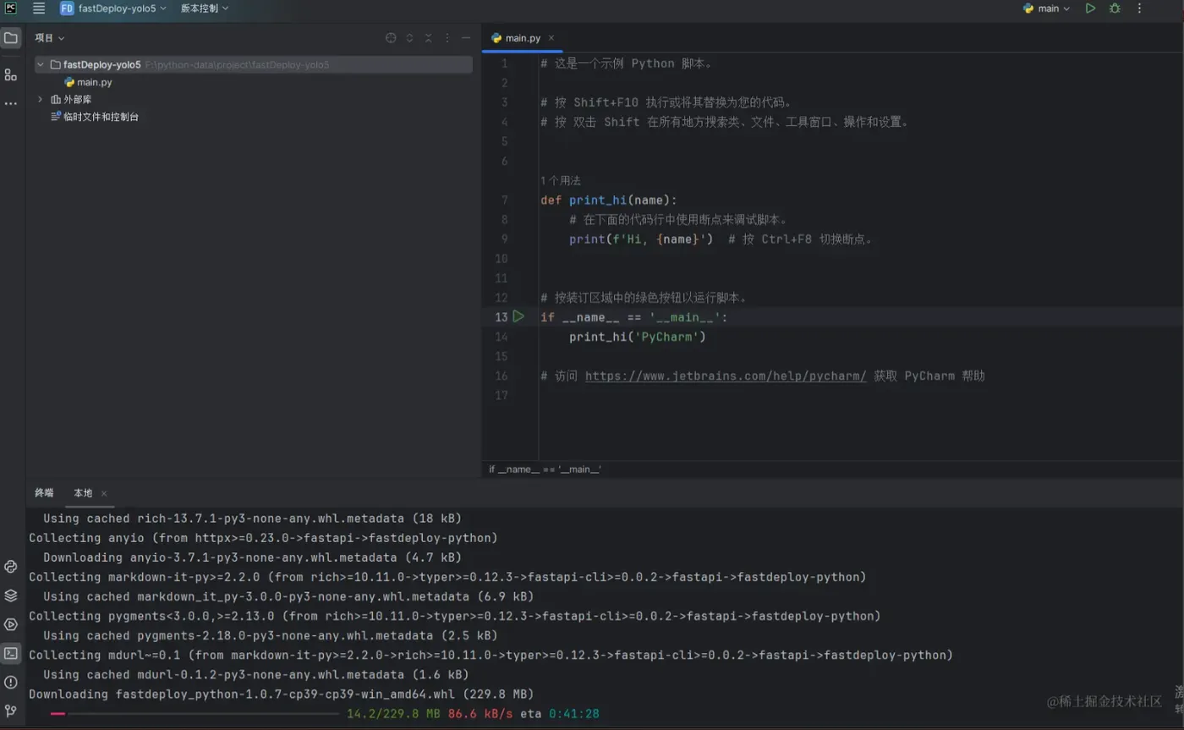Open the Services tool window
Screen dimensions: 1184x730
click(11, 624)
